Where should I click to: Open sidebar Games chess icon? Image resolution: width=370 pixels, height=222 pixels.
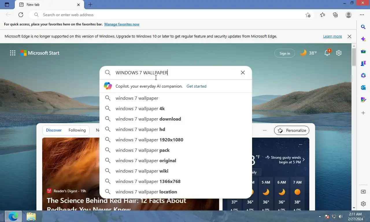(x=363, y=63)
